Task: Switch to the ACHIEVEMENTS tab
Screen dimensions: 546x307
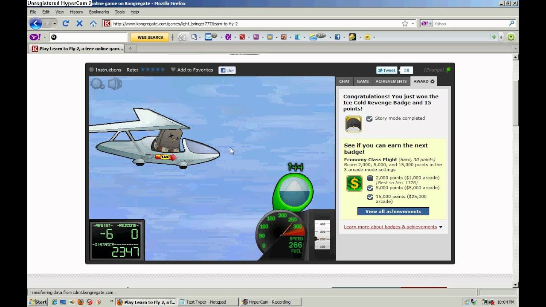Action: (x=391, y=81)
